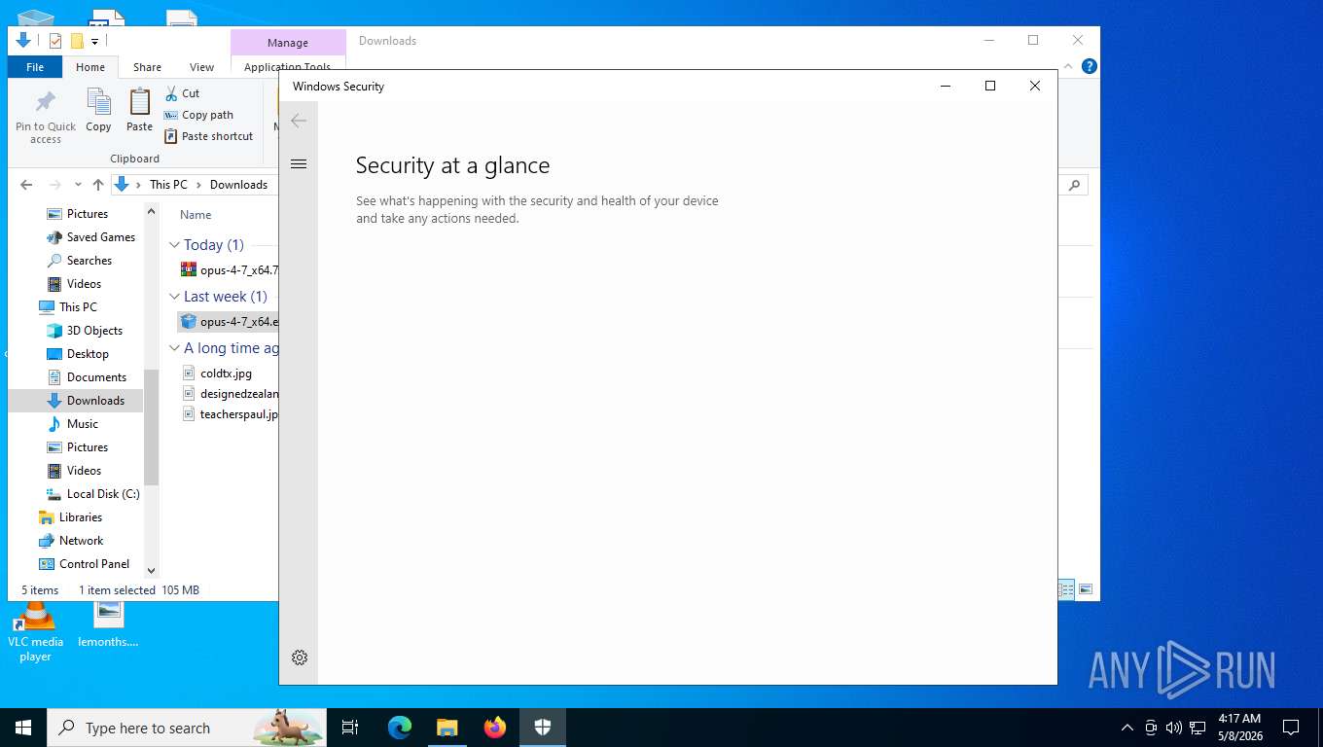This screenshot has height=747, width=1323.
Task: Collapse the Last week (1) group
Action: (x=174, y=297)
